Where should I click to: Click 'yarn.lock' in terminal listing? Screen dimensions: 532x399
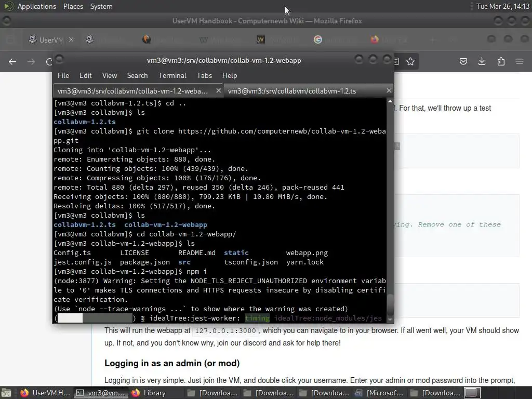coord(305,262)
